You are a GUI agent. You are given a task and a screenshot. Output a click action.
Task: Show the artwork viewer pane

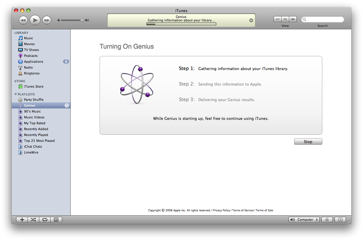[x=56, y=219]
